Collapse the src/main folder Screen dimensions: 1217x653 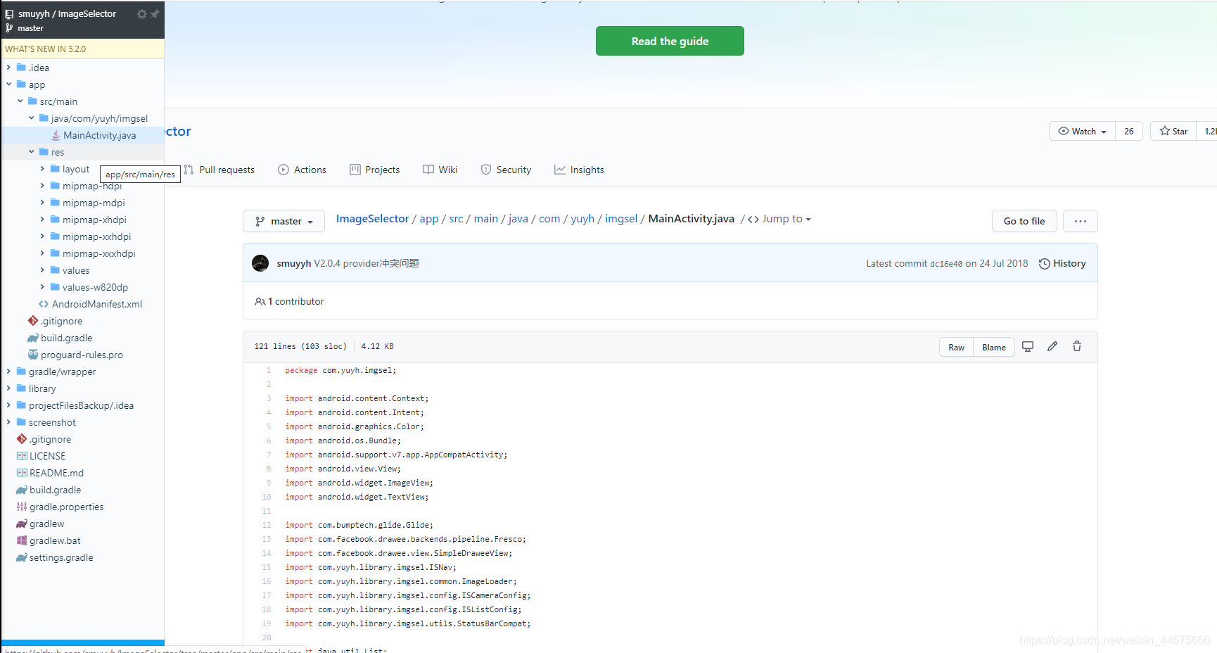click(x=20, y=101)
